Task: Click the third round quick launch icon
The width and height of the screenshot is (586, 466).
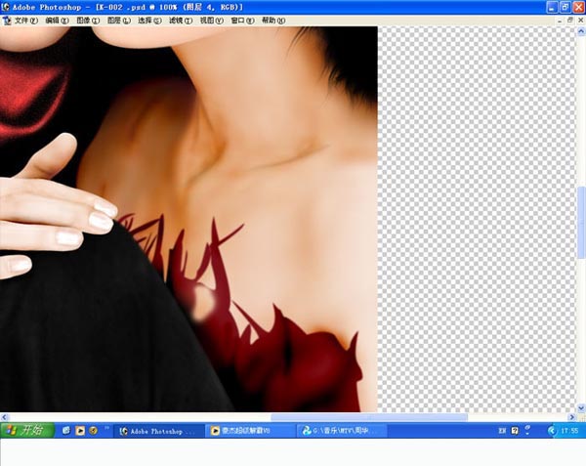Action: [x=93, y=431]
